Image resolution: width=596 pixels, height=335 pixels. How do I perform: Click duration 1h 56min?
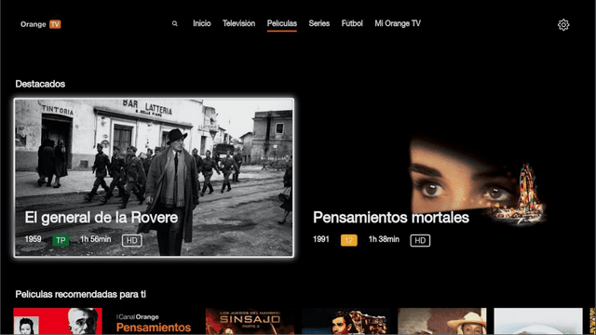click(95, 239)
